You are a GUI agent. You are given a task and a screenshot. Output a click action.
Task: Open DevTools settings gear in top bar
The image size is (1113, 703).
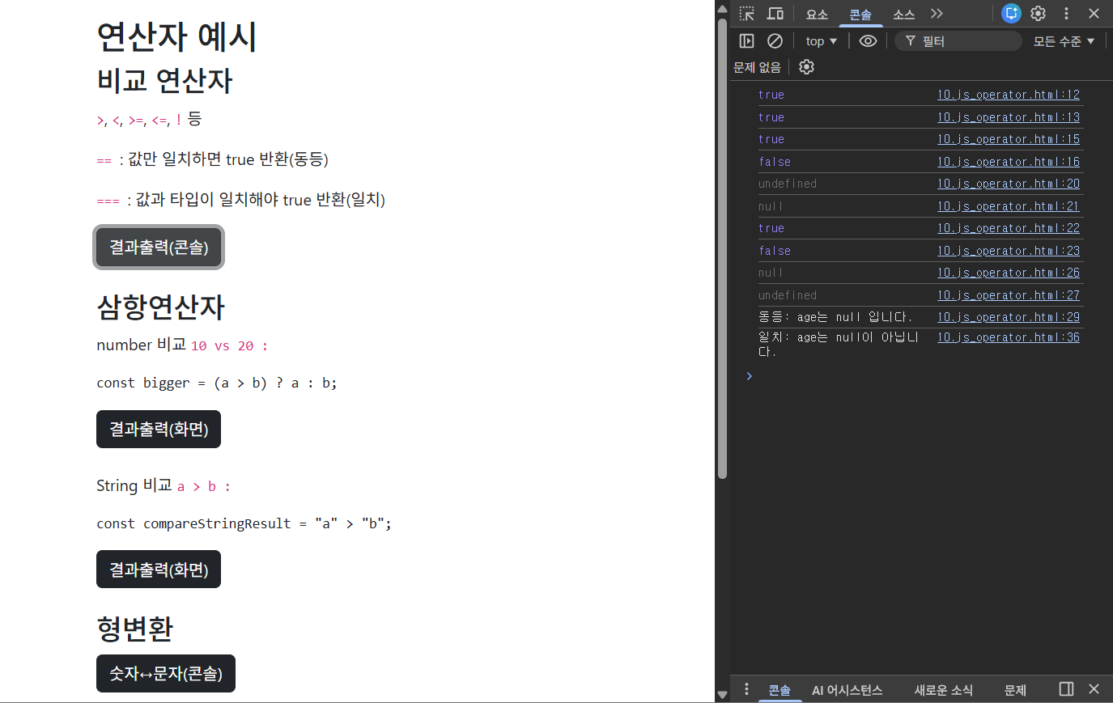pyautogui.click(x=1039, y=13)
